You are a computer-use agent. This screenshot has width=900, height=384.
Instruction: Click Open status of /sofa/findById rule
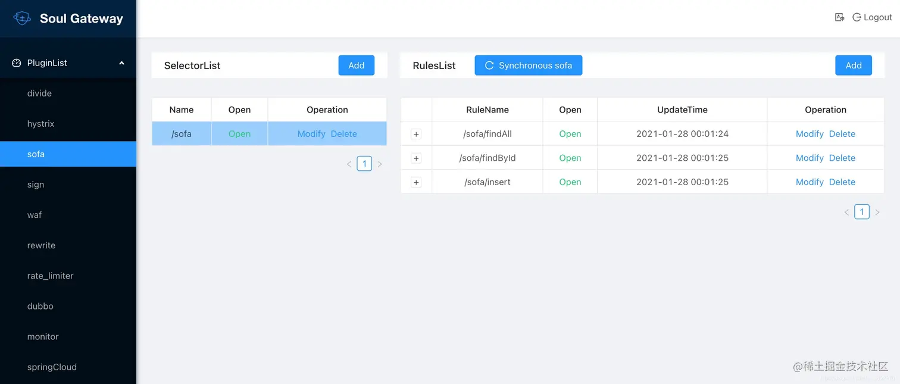point(570,158)
